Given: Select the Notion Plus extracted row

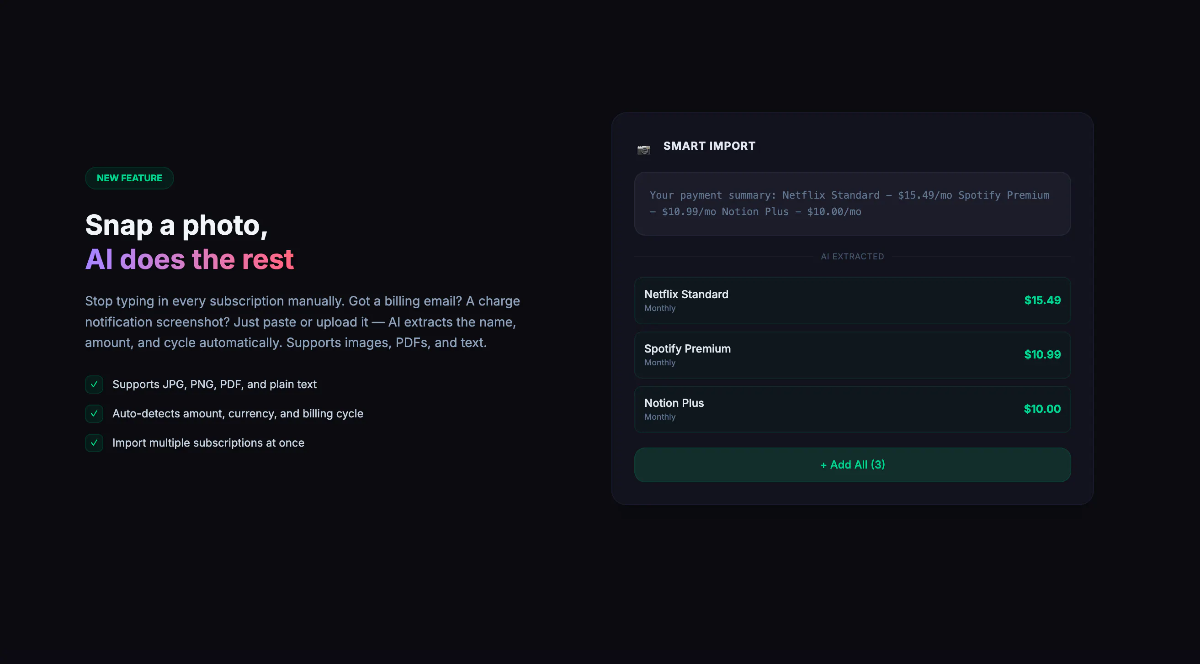Looking at the screenshot, I should point(853,409).
